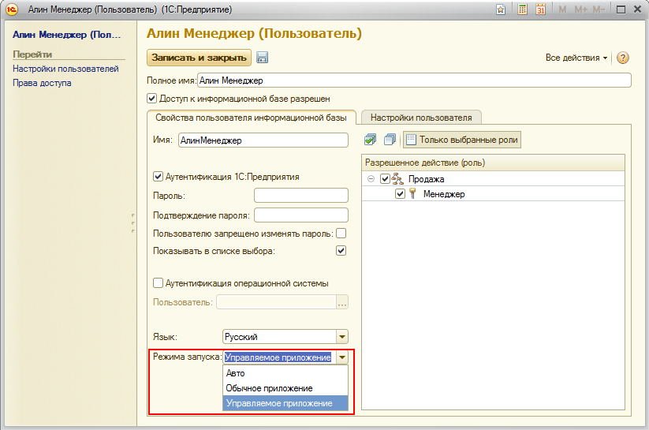Image resolution: width=649 pixels, height=430 pixels.
Task: Open the 'Все действия' dropdown menu
Action: tap(576, 58)
